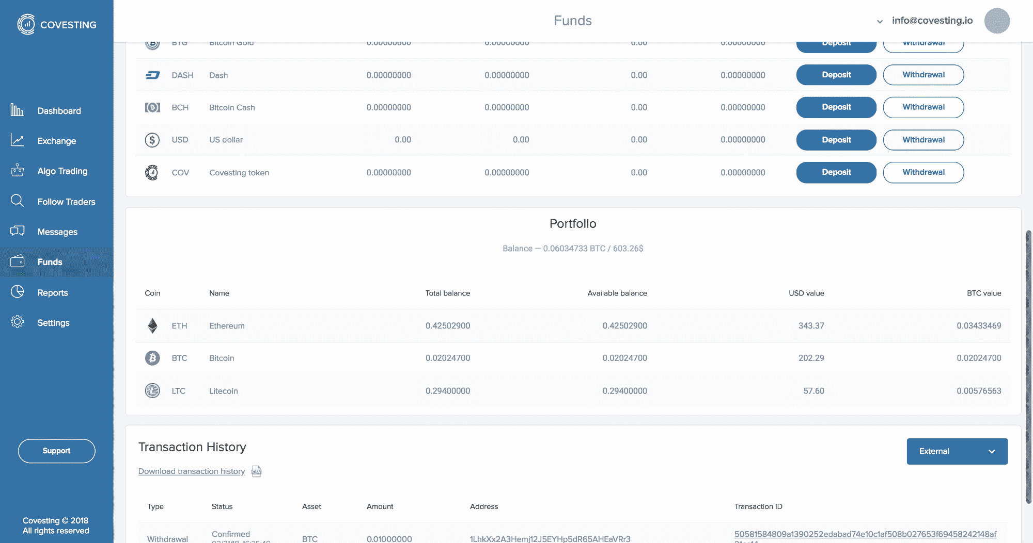1033x543 pixels.
Task: Click the Settings gear icon
Action: (17, 322)
